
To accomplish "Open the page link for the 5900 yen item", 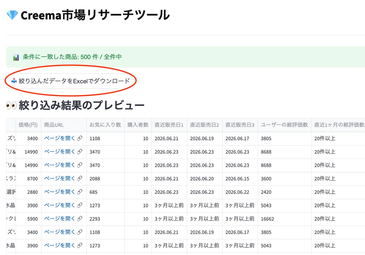I will coord(63,219).
